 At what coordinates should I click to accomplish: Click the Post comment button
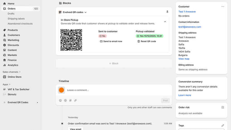pos(165,100)
